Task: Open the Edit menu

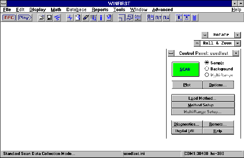Action: 20,9
